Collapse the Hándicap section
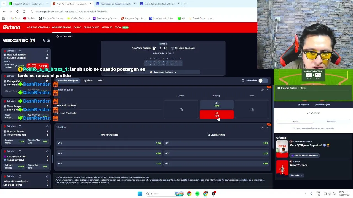353x198 pixels. (267, 127)
